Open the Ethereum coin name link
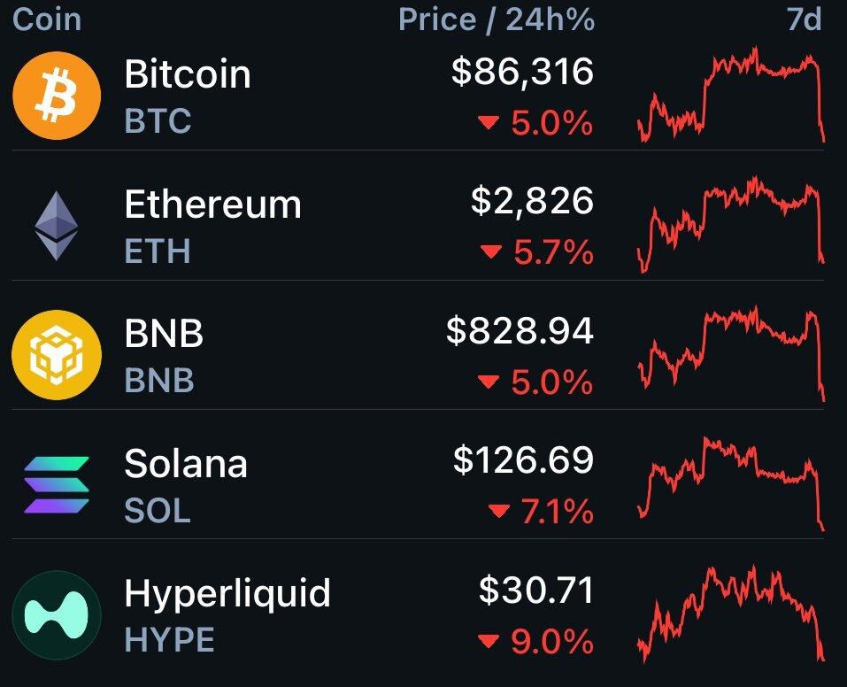 point(212,205)
